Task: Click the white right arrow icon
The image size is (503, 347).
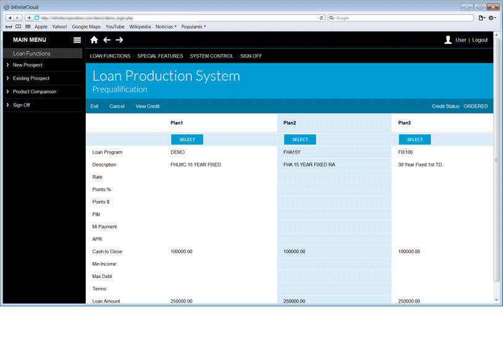Action: point(120,40)
